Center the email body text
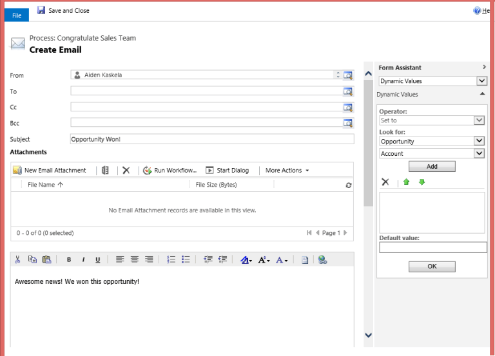Screen dimensions: 495x356 pos(135,259)
